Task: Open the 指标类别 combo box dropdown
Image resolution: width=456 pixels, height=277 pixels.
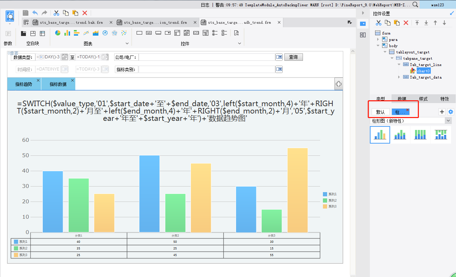Action: pyautogui.click(x=279, y=70)
